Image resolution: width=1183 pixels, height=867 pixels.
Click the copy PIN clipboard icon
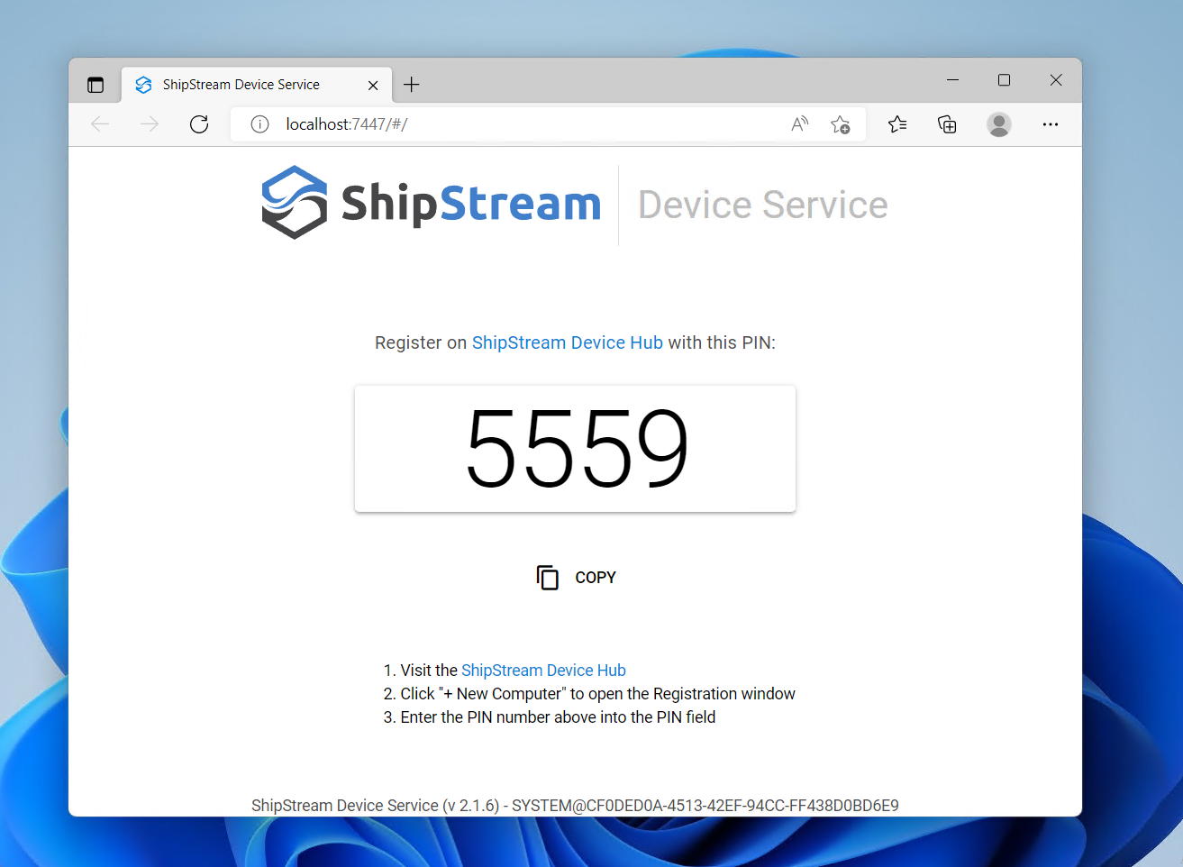pos(547,578)
